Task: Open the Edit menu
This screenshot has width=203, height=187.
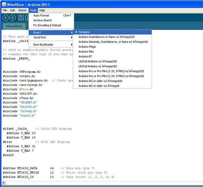Action: pos(12,10)
